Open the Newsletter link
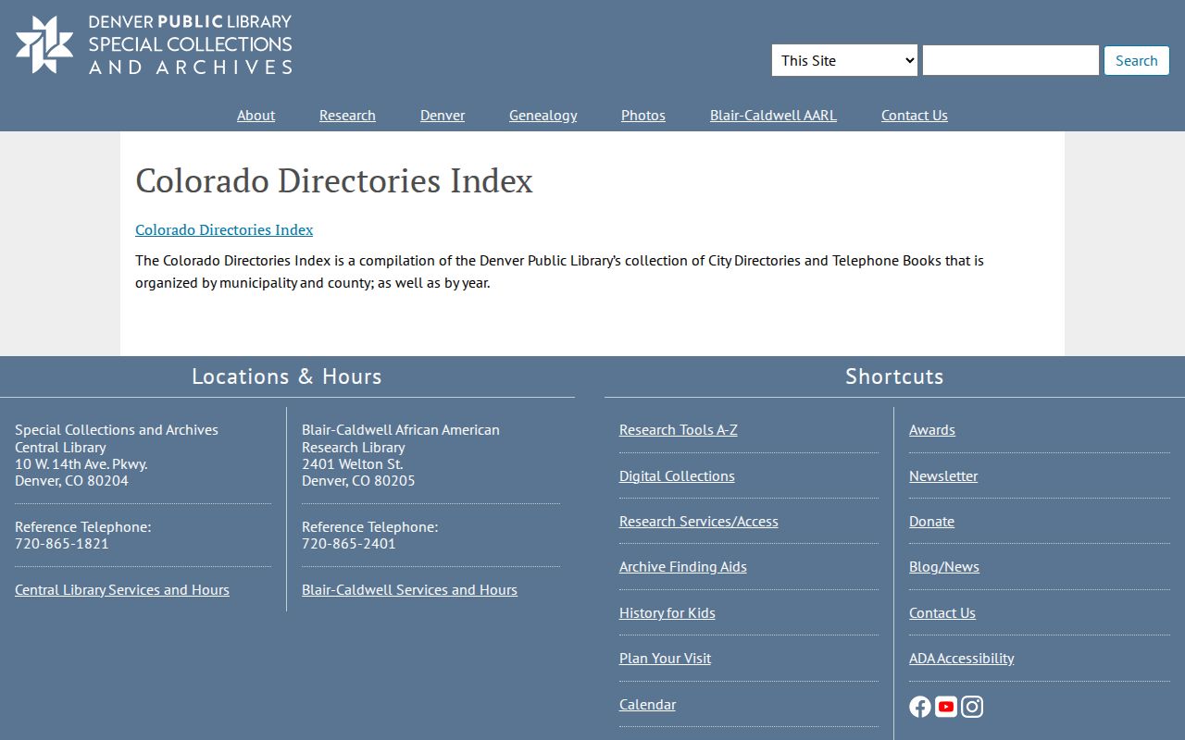The height and width of the screenshot is (740, 1185). pos(943,475)
